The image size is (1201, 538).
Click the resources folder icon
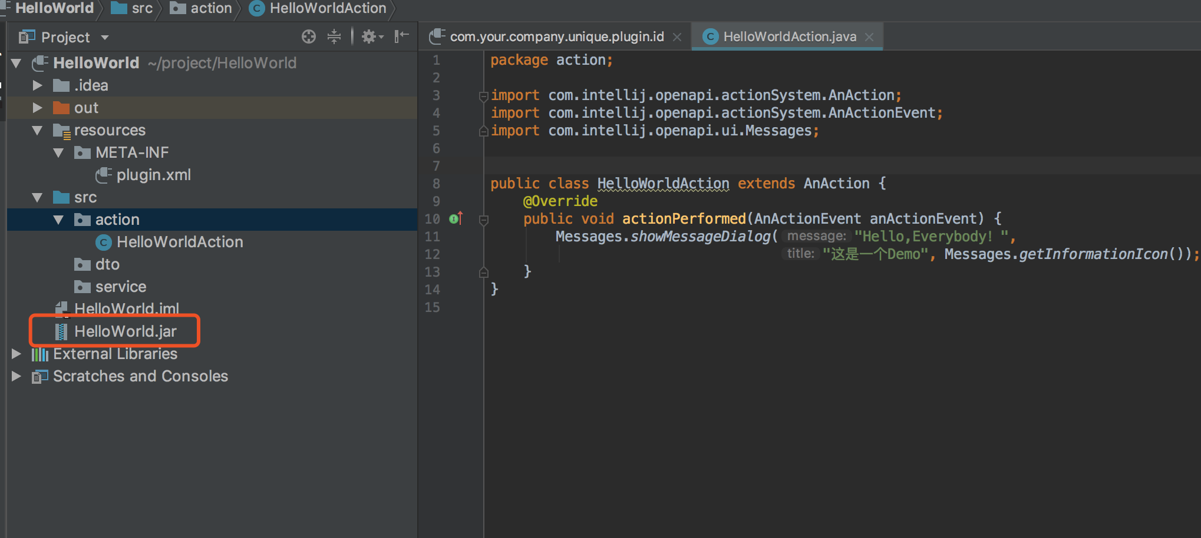point(61,131)
